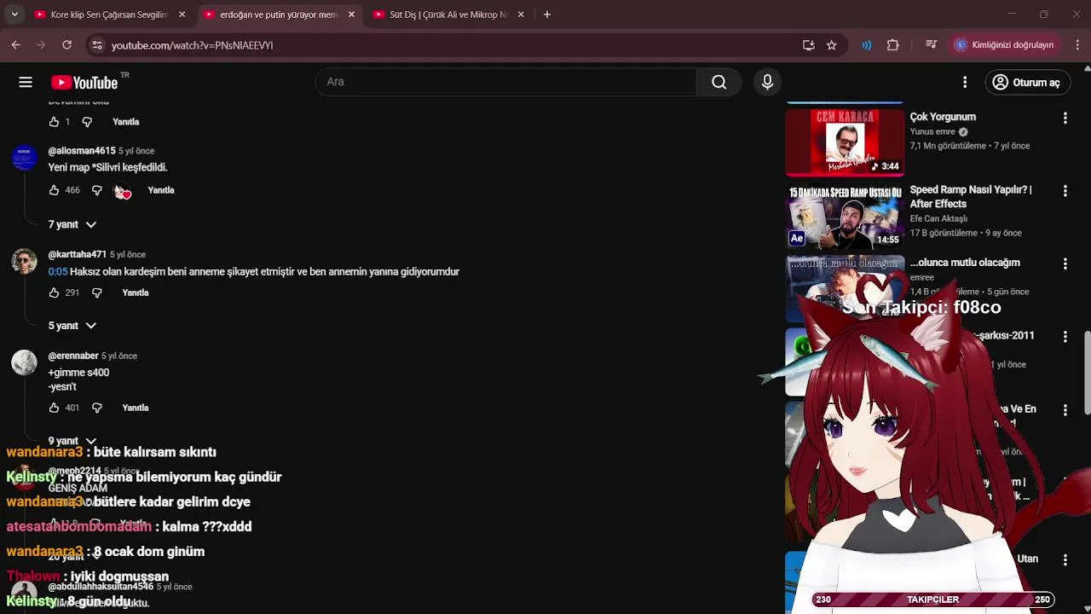The height and width of the screenshot is (614, 1091).
Task: Click the search magnifier button
Action: [719, 82]
